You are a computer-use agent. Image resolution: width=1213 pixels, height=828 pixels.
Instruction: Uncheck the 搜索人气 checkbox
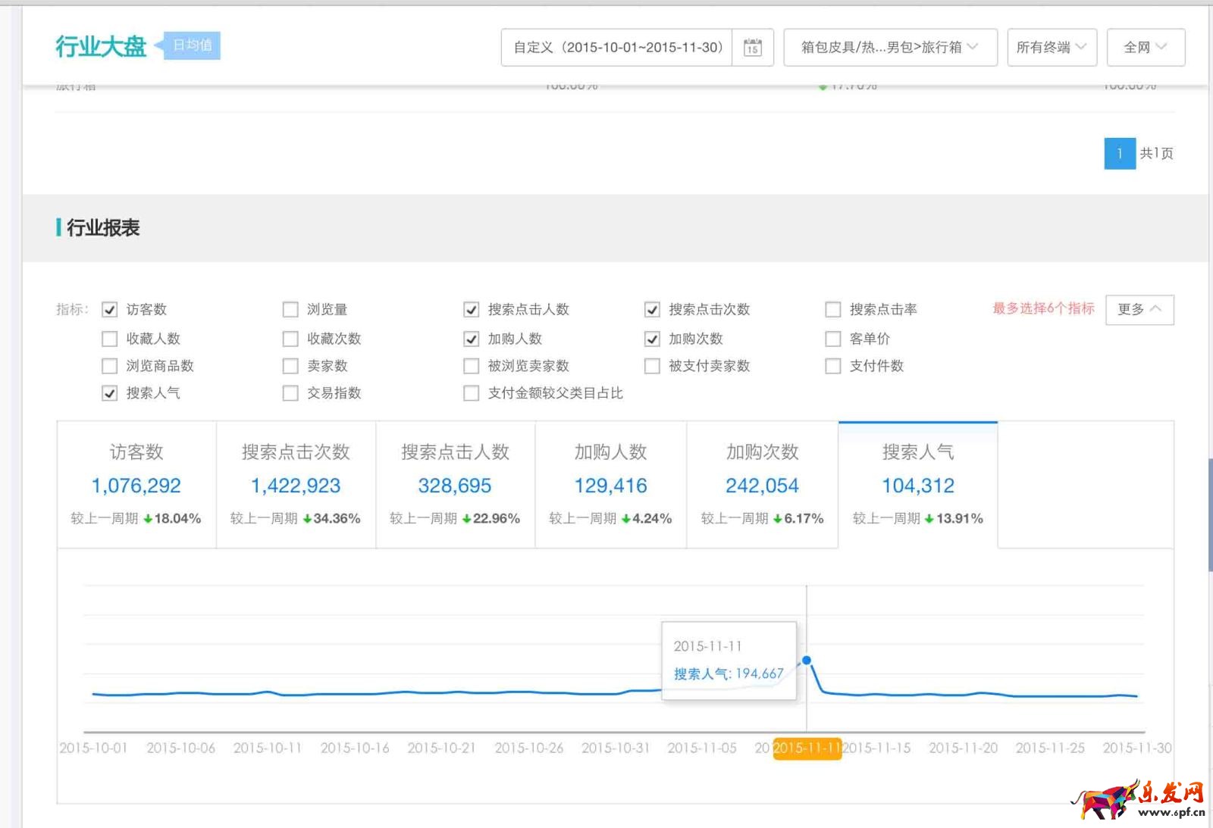(x=110, y=393)
